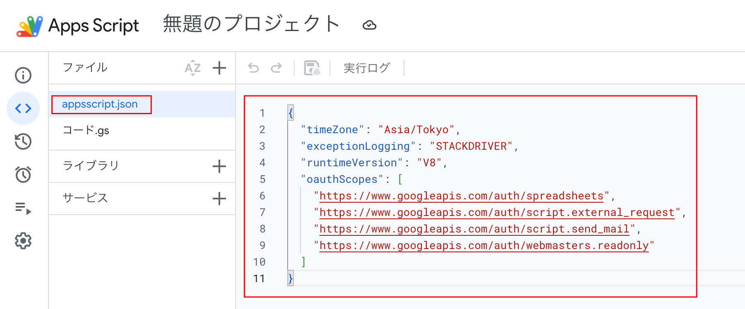Open the コード.gs file
The width and height of the screenshot is (745, 309).
(86, 131)
